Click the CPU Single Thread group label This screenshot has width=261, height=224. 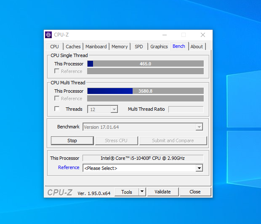click(69, 55)
